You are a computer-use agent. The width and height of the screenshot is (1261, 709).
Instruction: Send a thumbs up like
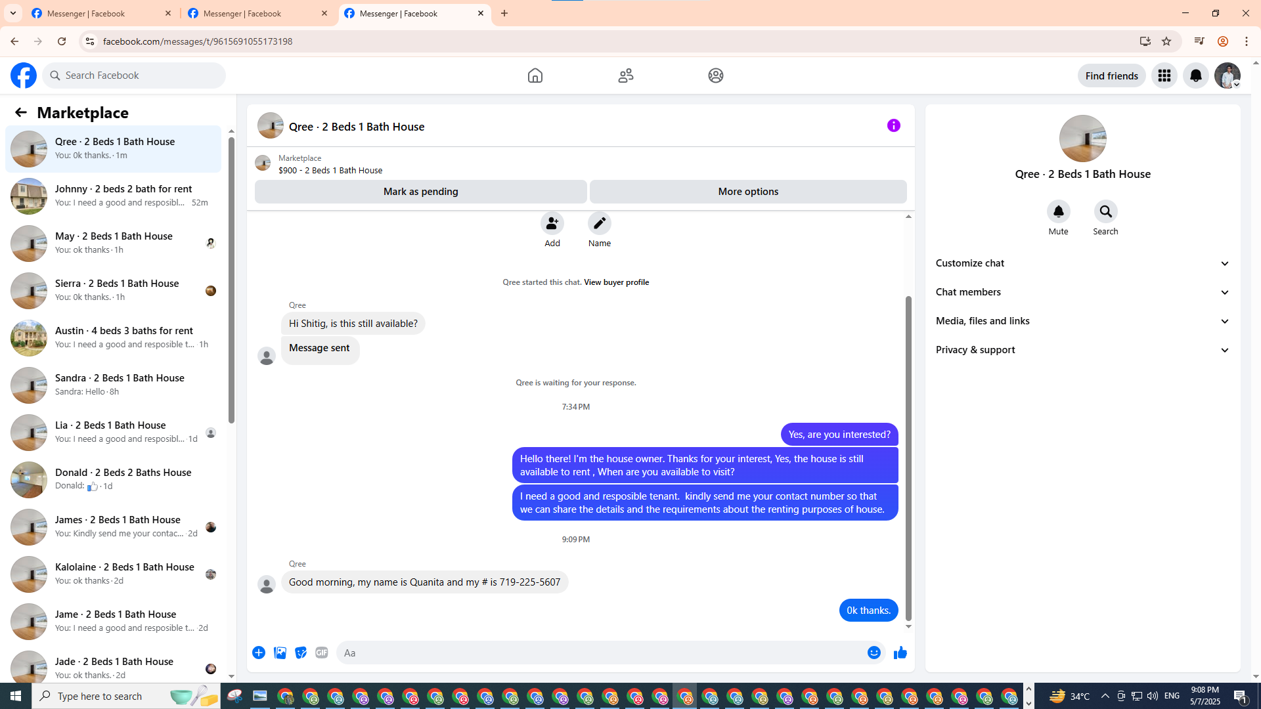pyautogui.click(x=900, y=653)
